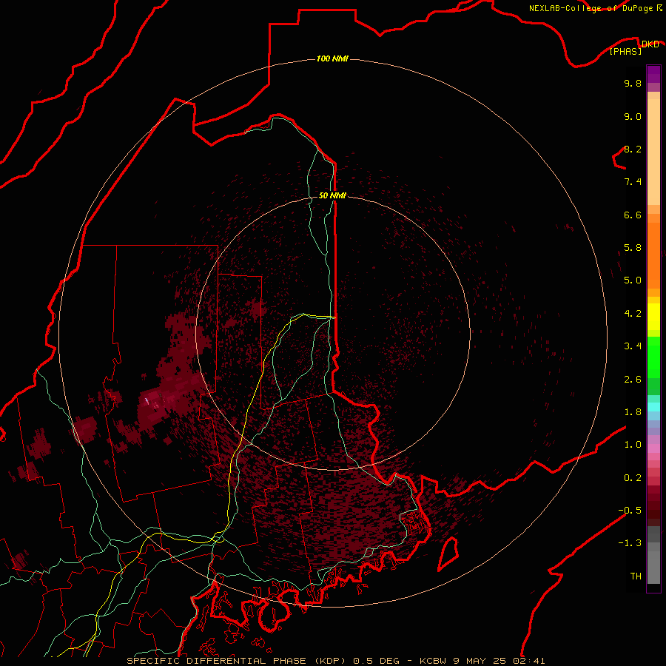
Task: Pick the yellow segment of the color bar
Action: point(653,317)
